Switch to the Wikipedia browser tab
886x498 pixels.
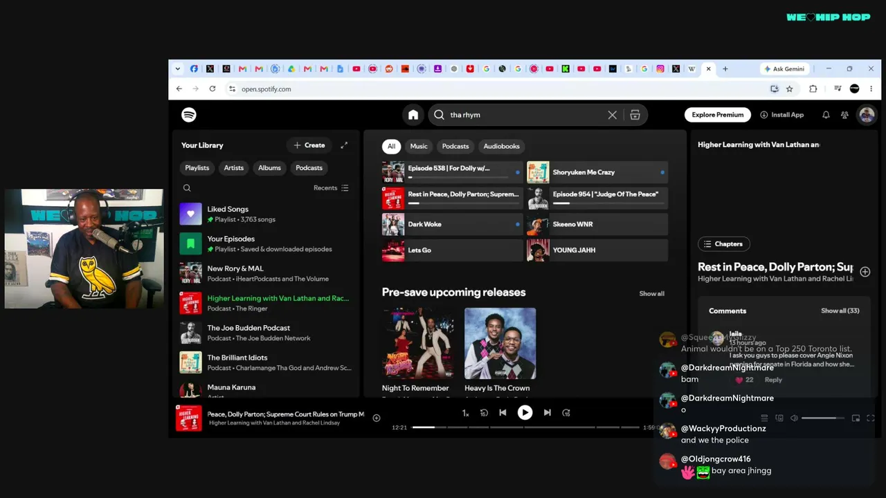pos(691,68)
